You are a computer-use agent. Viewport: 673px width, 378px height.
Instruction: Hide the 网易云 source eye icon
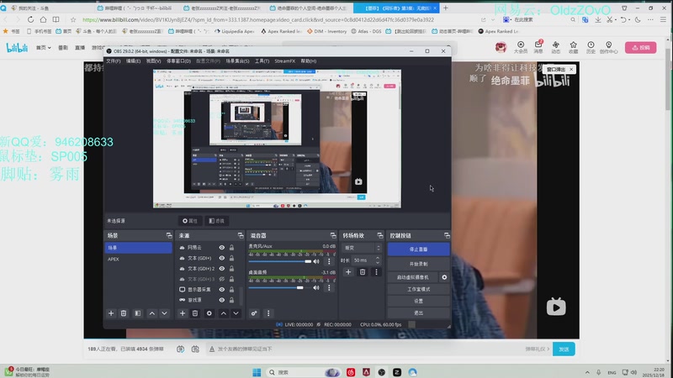(x=222, y=248)
